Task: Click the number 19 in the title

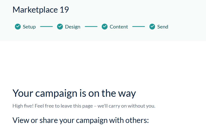Action: pyautogui.click(x=64, y=10)
